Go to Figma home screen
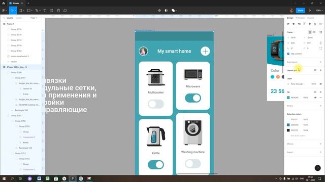The height and width of the screenshot is (182, 325). pyautogui.click(x=4, y=3)
